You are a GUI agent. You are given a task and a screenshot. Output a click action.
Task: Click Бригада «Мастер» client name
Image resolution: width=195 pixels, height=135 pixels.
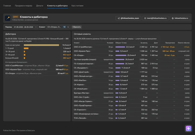[x=82, y=93]
